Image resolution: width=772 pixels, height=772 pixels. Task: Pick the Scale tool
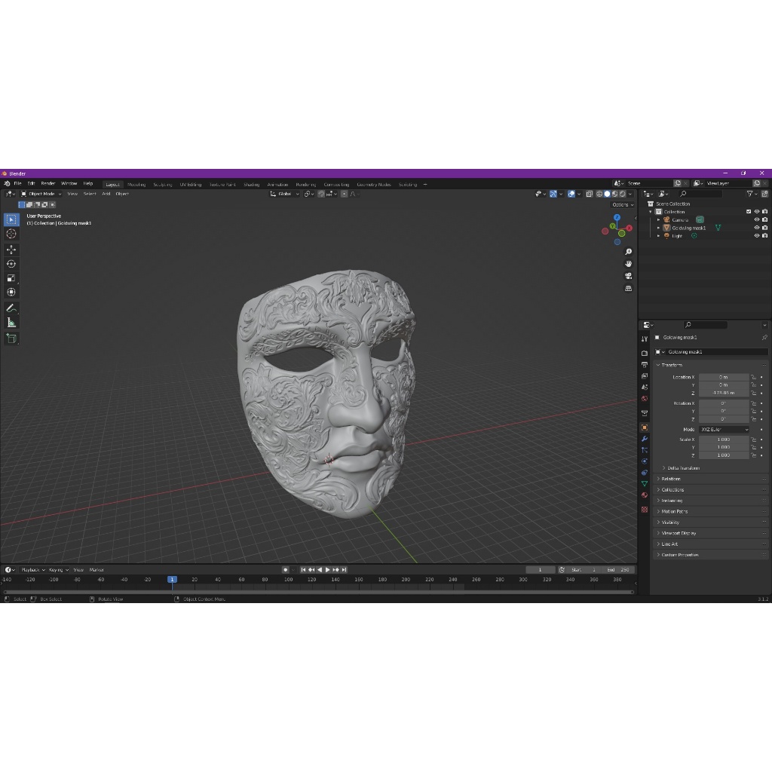[11, 278]
